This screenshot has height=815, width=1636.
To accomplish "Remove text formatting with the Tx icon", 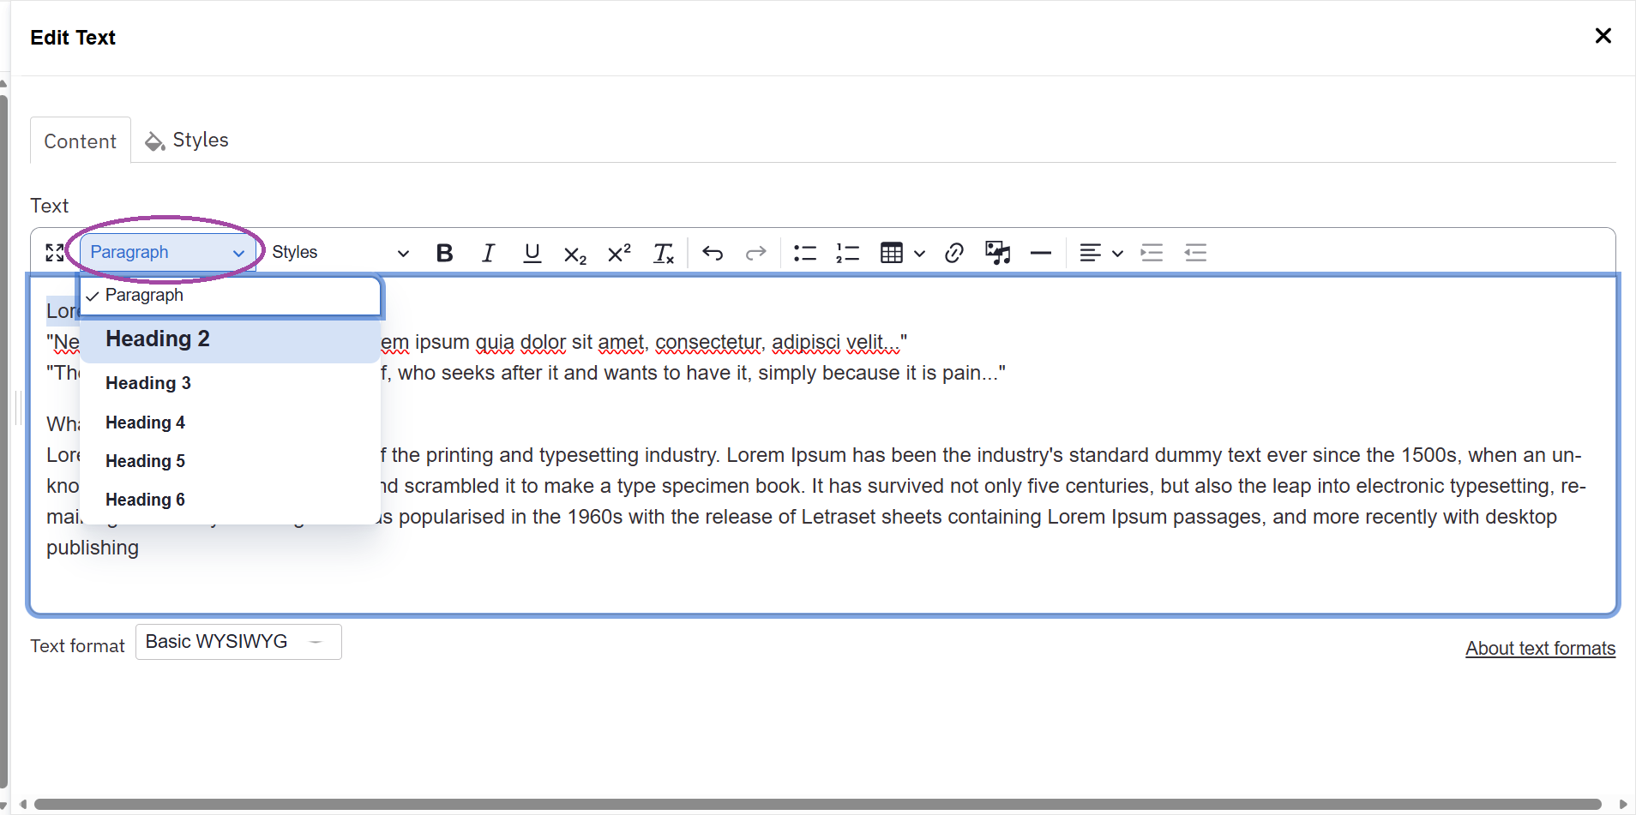I will (664, 253).
